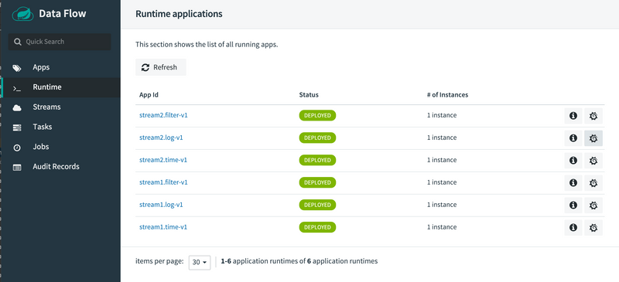Show details info for stream2.filter-v1
Screen dimensions: 619x282
pyautogui.click(x=573, y=116)
